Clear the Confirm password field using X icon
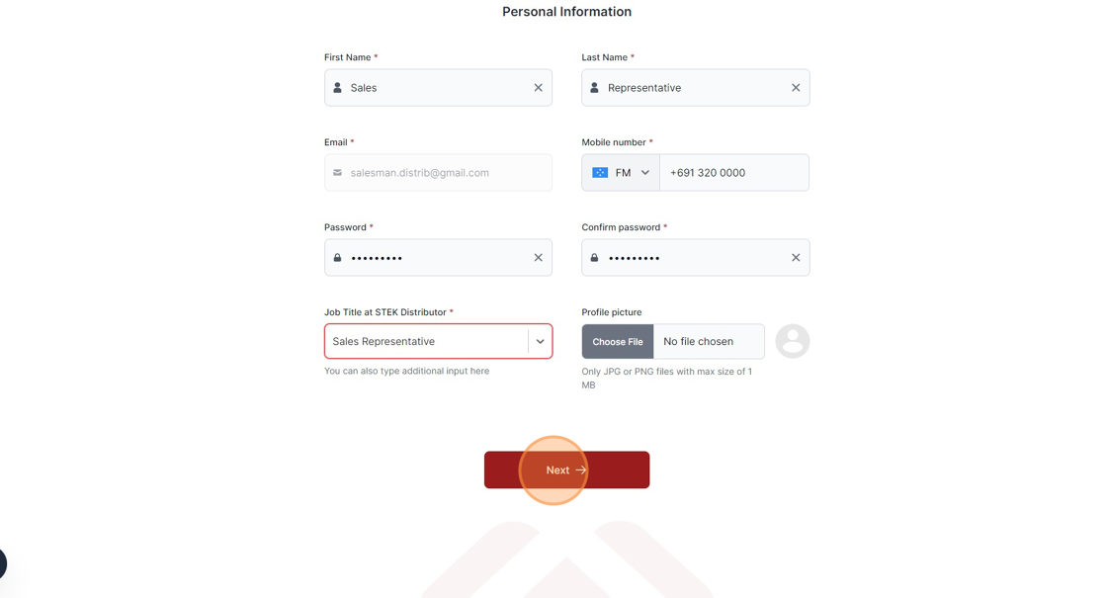Screen dimensions: 1107x598 pyautogui.click(x=796, y=258)
